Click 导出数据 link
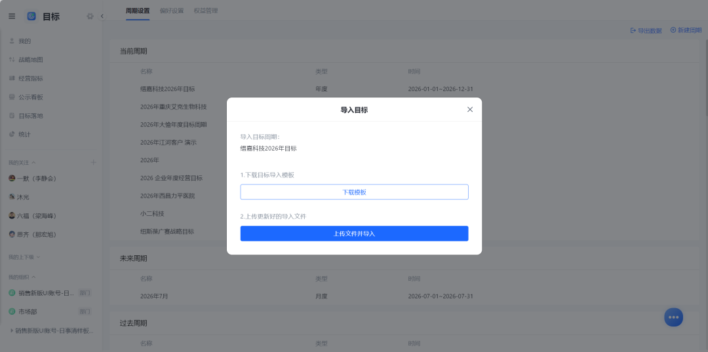 (x=646, y=31)
